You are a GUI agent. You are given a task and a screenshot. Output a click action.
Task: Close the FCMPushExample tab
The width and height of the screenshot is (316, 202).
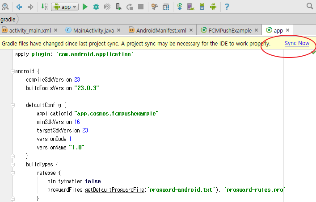tap(257, 30)
